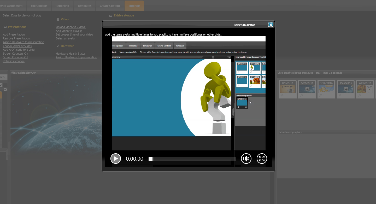The height and width of the screenshot is (204, 376).
Task: Switch to the Reporting tab
Action: [x=62, y=6]
